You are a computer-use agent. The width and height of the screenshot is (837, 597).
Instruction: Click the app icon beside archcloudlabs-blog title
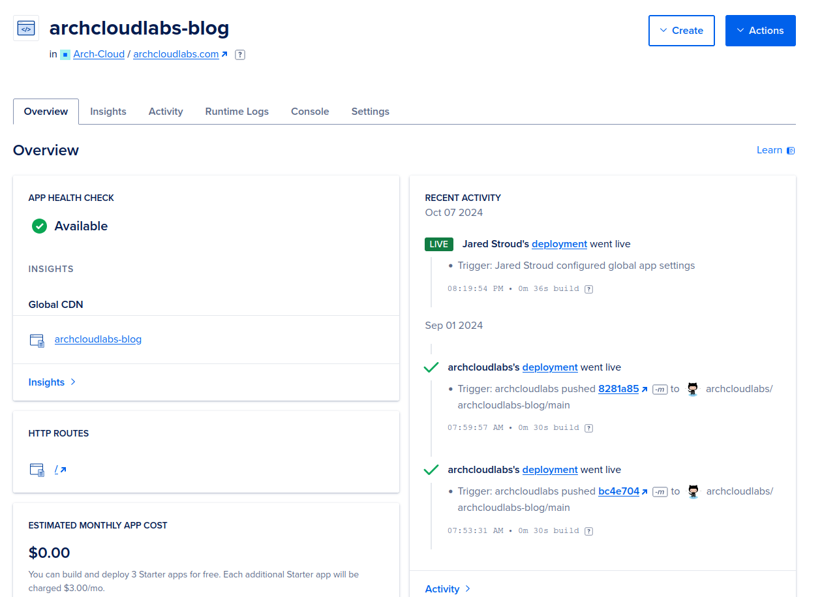(x=26, y=29)
